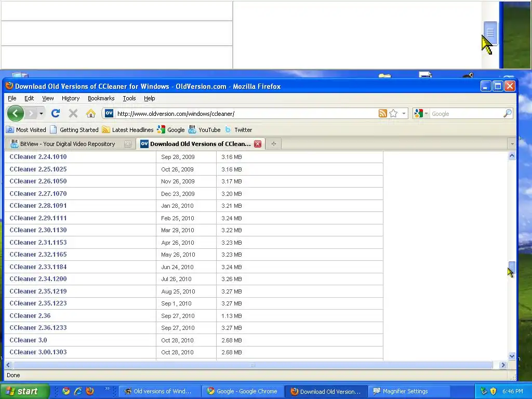
Task: Click the Stop loading X icon
Action: 73,113
